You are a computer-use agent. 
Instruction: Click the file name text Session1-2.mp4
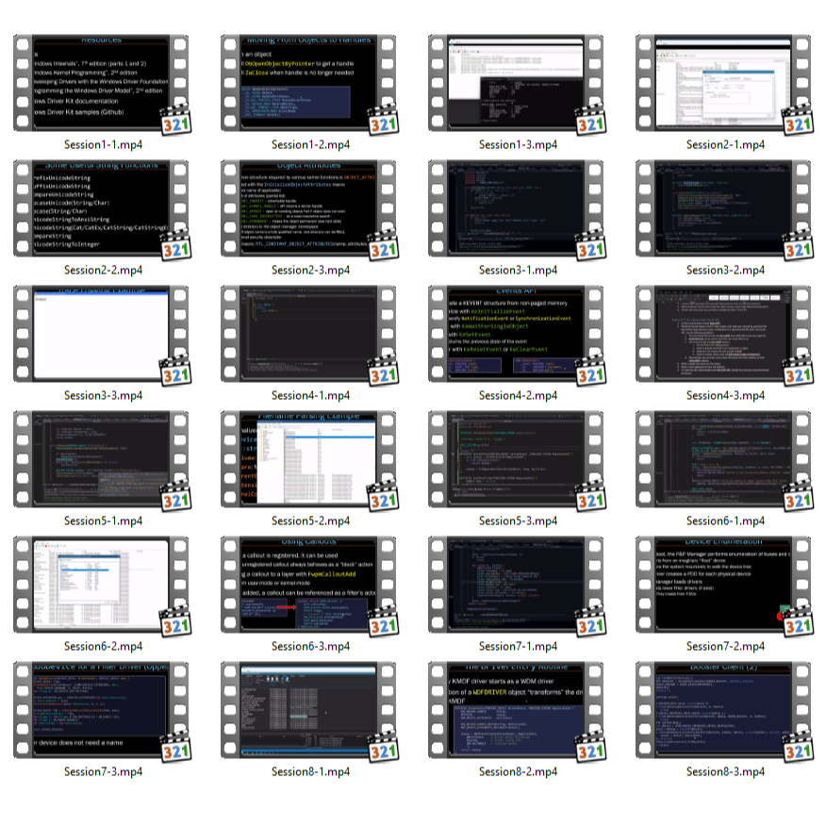point(311,145)
